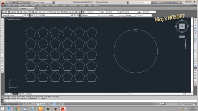Open the Layer Properties Manager icon

[x=32, y=15]
